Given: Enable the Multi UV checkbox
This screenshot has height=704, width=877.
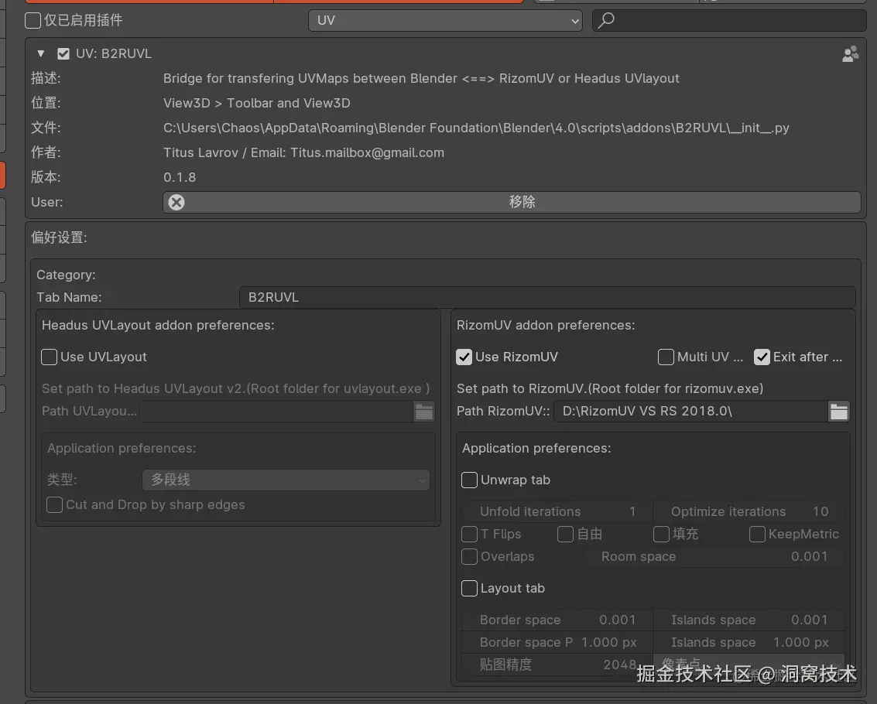Looking at the screenshot, I should pyautogui.click(x=666, y=357).
